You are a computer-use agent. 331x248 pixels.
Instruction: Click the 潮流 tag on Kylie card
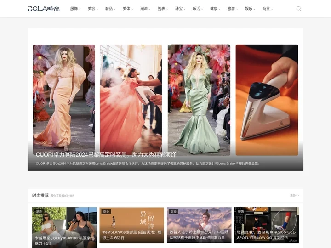pyautogui.click(x=39, y=212)
